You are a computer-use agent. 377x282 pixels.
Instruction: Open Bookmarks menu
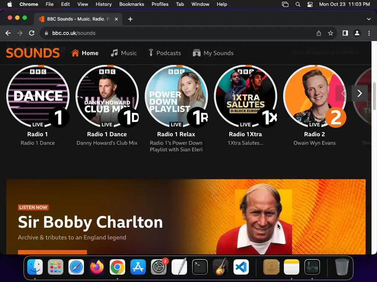click(x=132, y=4)
